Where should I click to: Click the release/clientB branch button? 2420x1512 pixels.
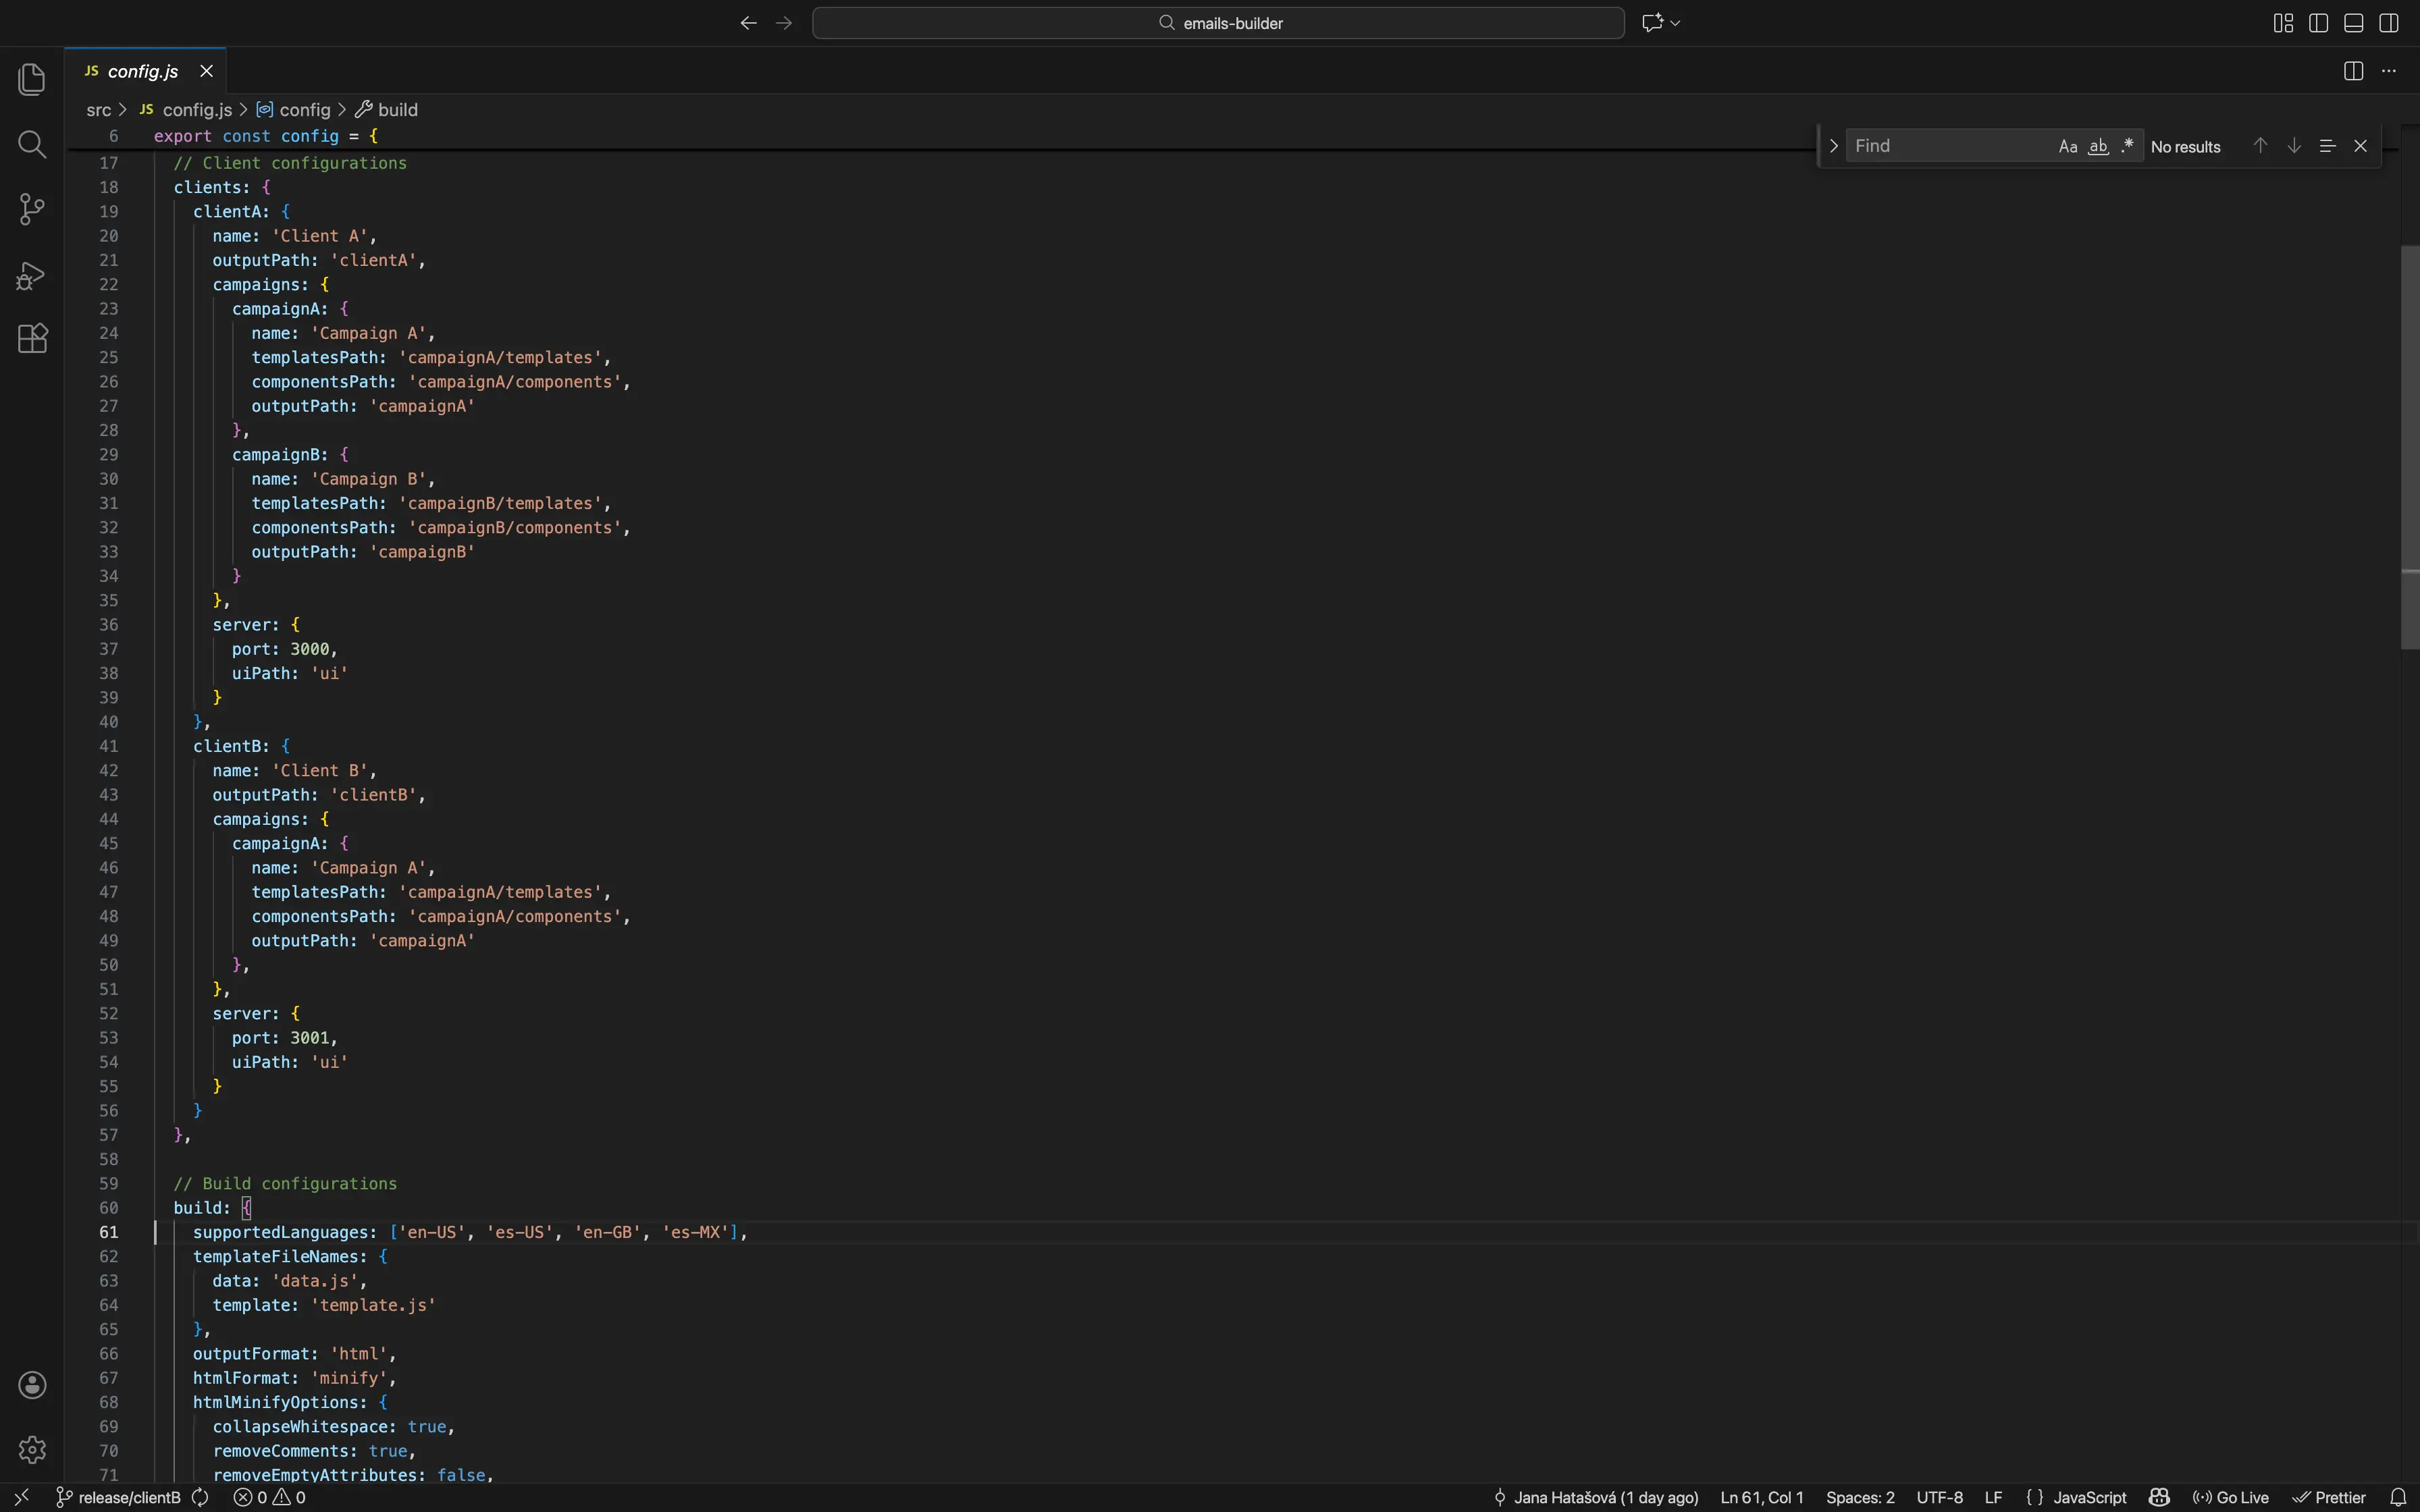(x=130, y=1497)
